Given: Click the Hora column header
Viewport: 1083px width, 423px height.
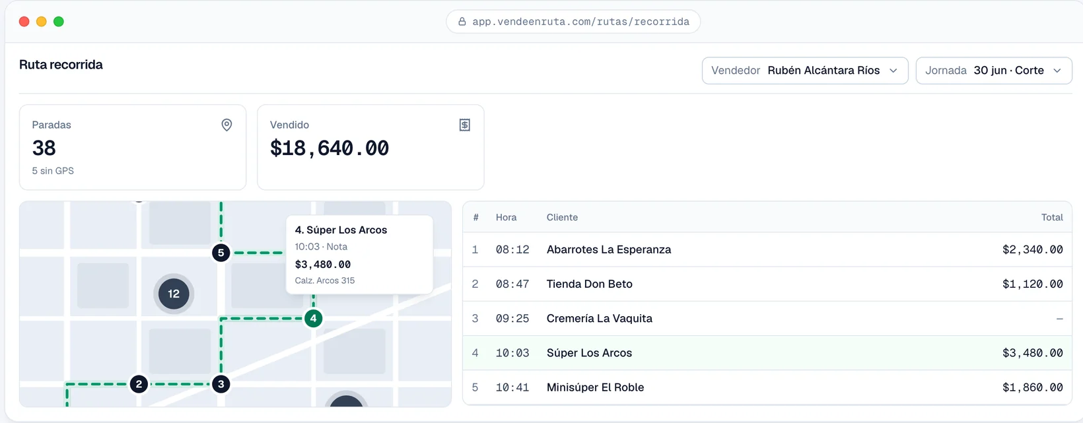Looking at the screenshot, I should 507,217.
